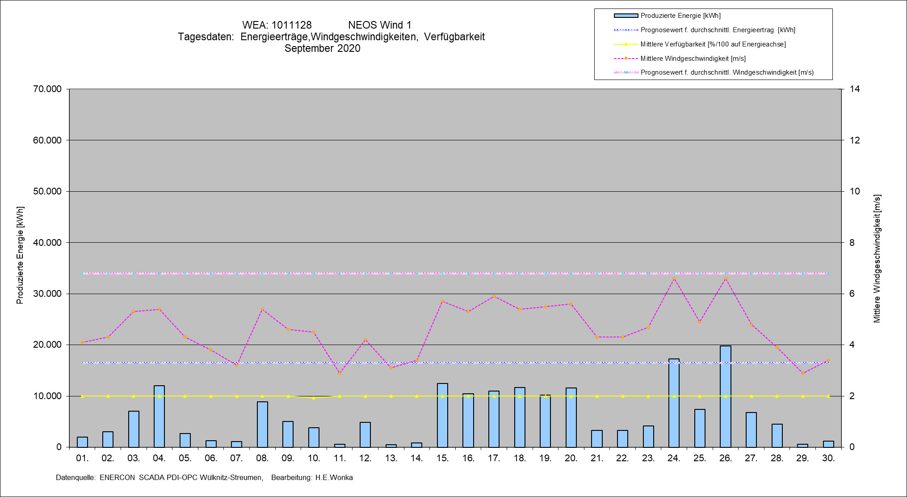Viewport: 907px width, 497px height.
Task: Click the x-axis label '20.'
Action: 571,458
